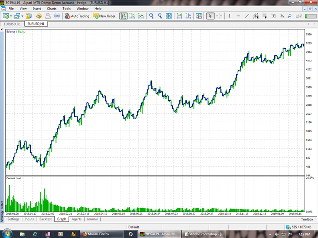Open the chat bubbles icon

click(299, 16)
